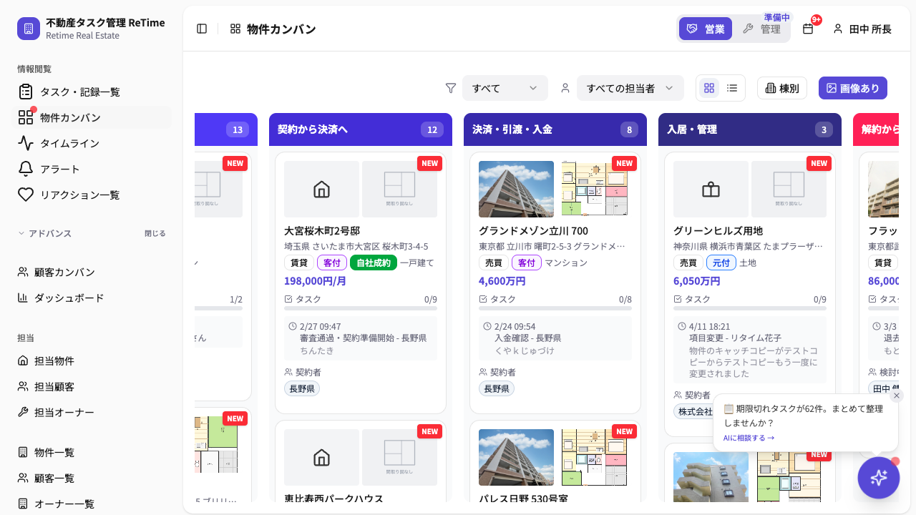Click the clock icon next to 4/11 18:21
916x515 pixels.
click(x=682, y=326)
